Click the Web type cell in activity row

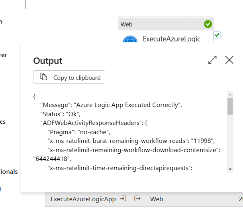click(157, 199)
